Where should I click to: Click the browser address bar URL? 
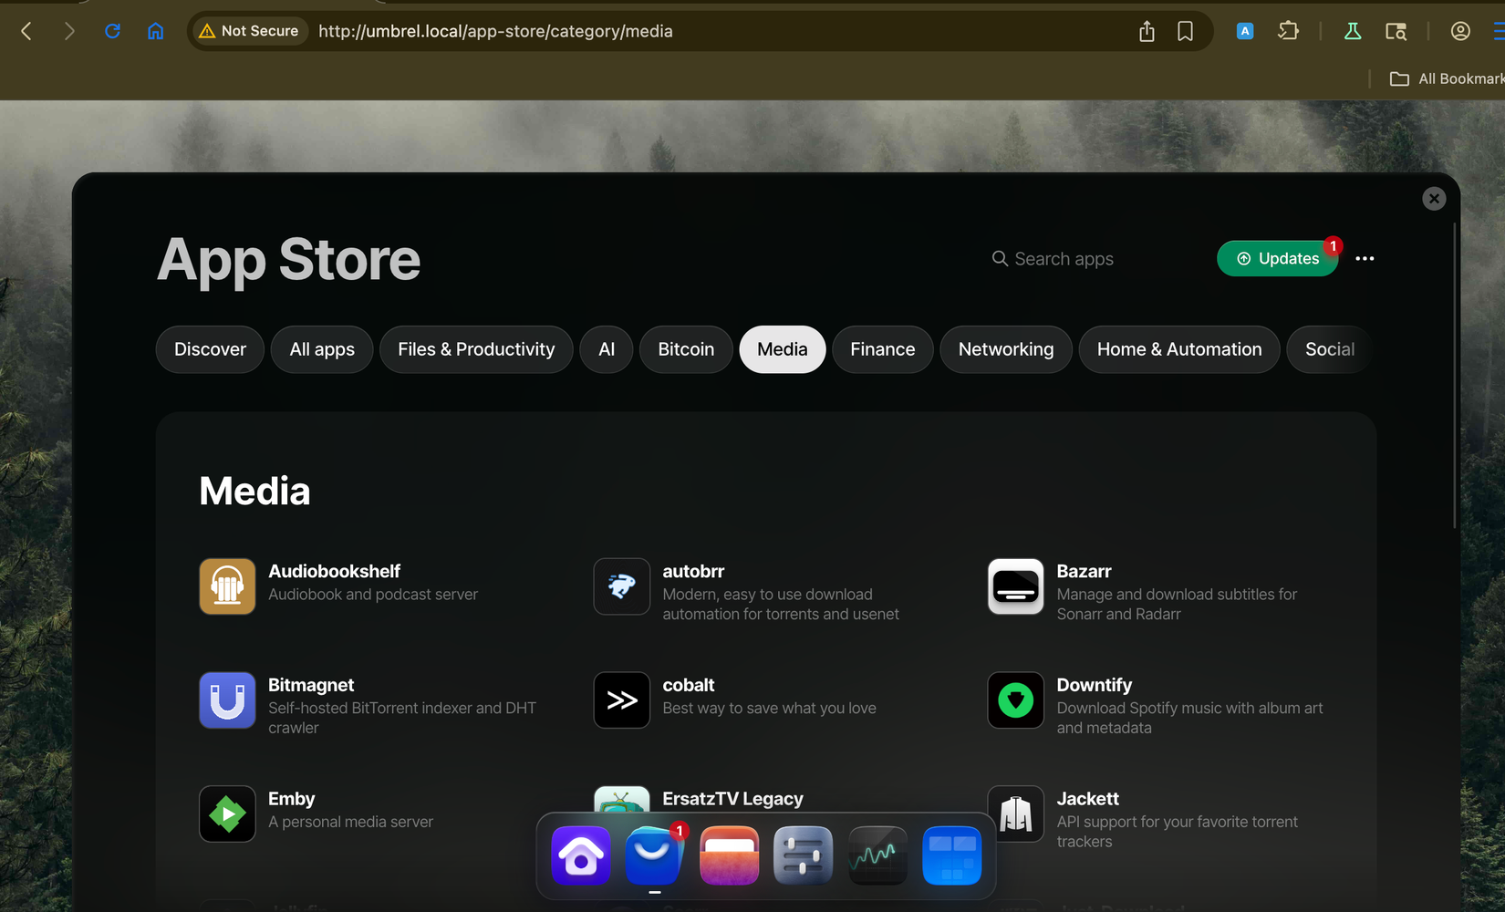[495, 31]
